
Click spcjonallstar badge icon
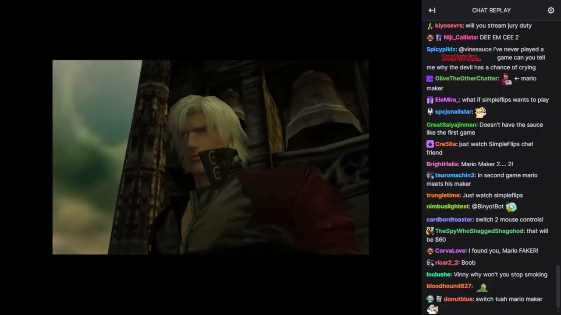pos(430,112)
